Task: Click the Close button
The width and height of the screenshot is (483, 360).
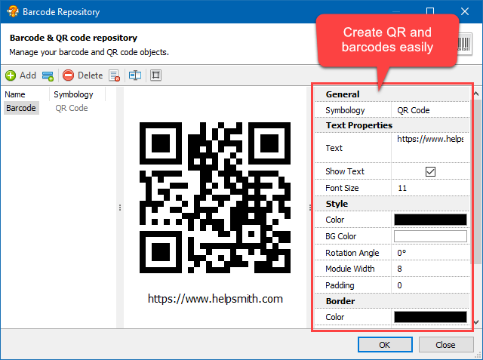Action: (446, 345)
